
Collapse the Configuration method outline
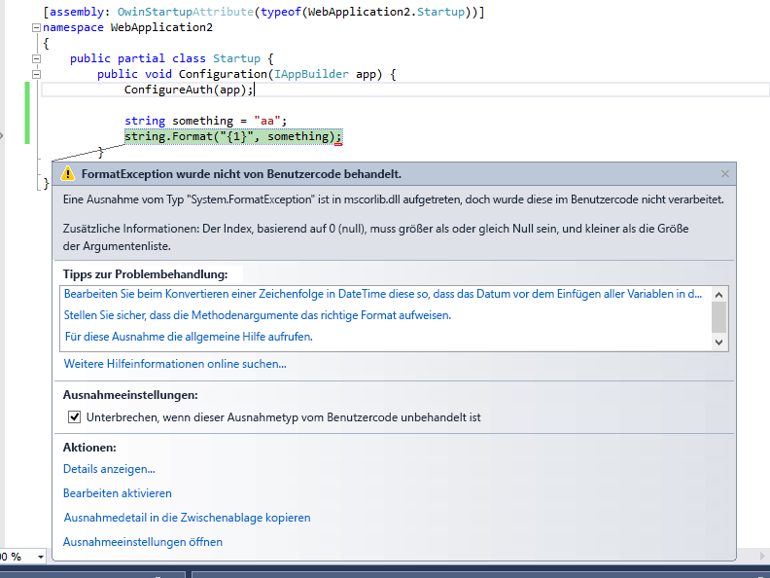pyautogui.click(x=36, y=74)
